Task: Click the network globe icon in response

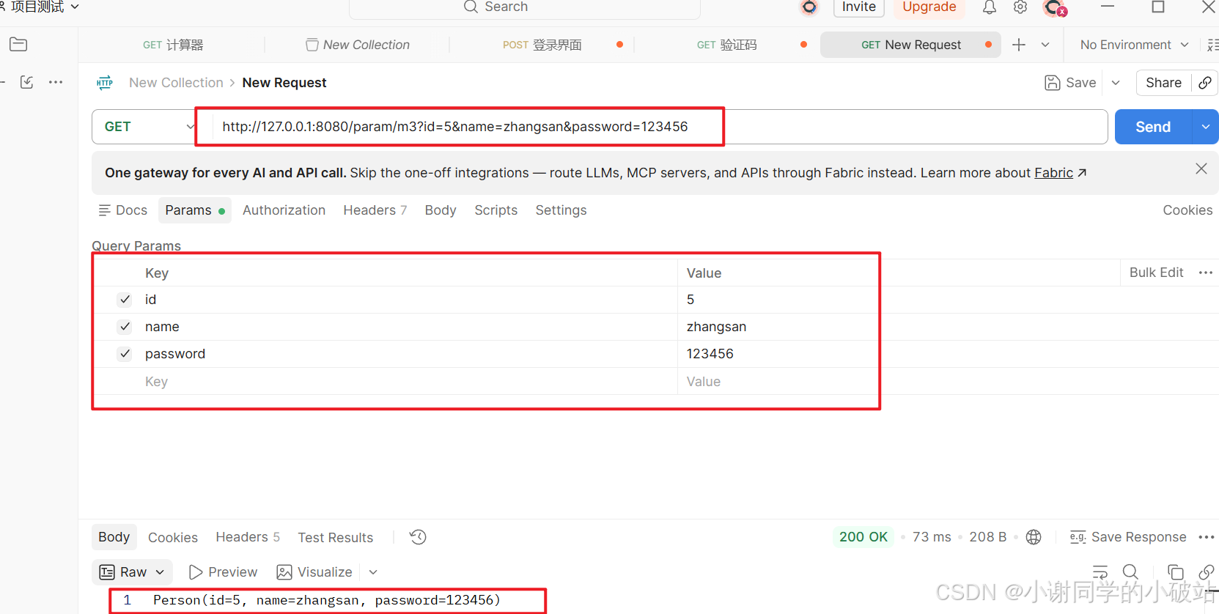Action: pyautogui.click(x=1034, y=537)
